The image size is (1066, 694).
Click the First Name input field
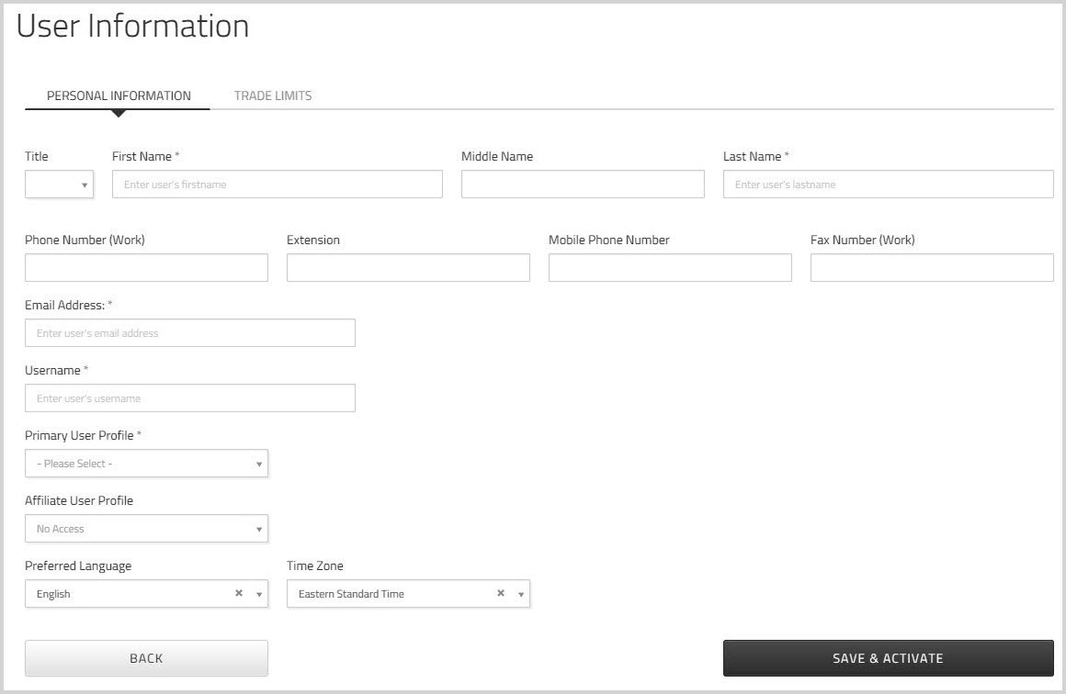276,184
